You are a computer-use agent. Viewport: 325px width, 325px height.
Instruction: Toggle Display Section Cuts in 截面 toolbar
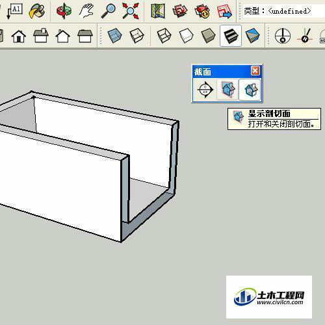(x=250, y=90)
